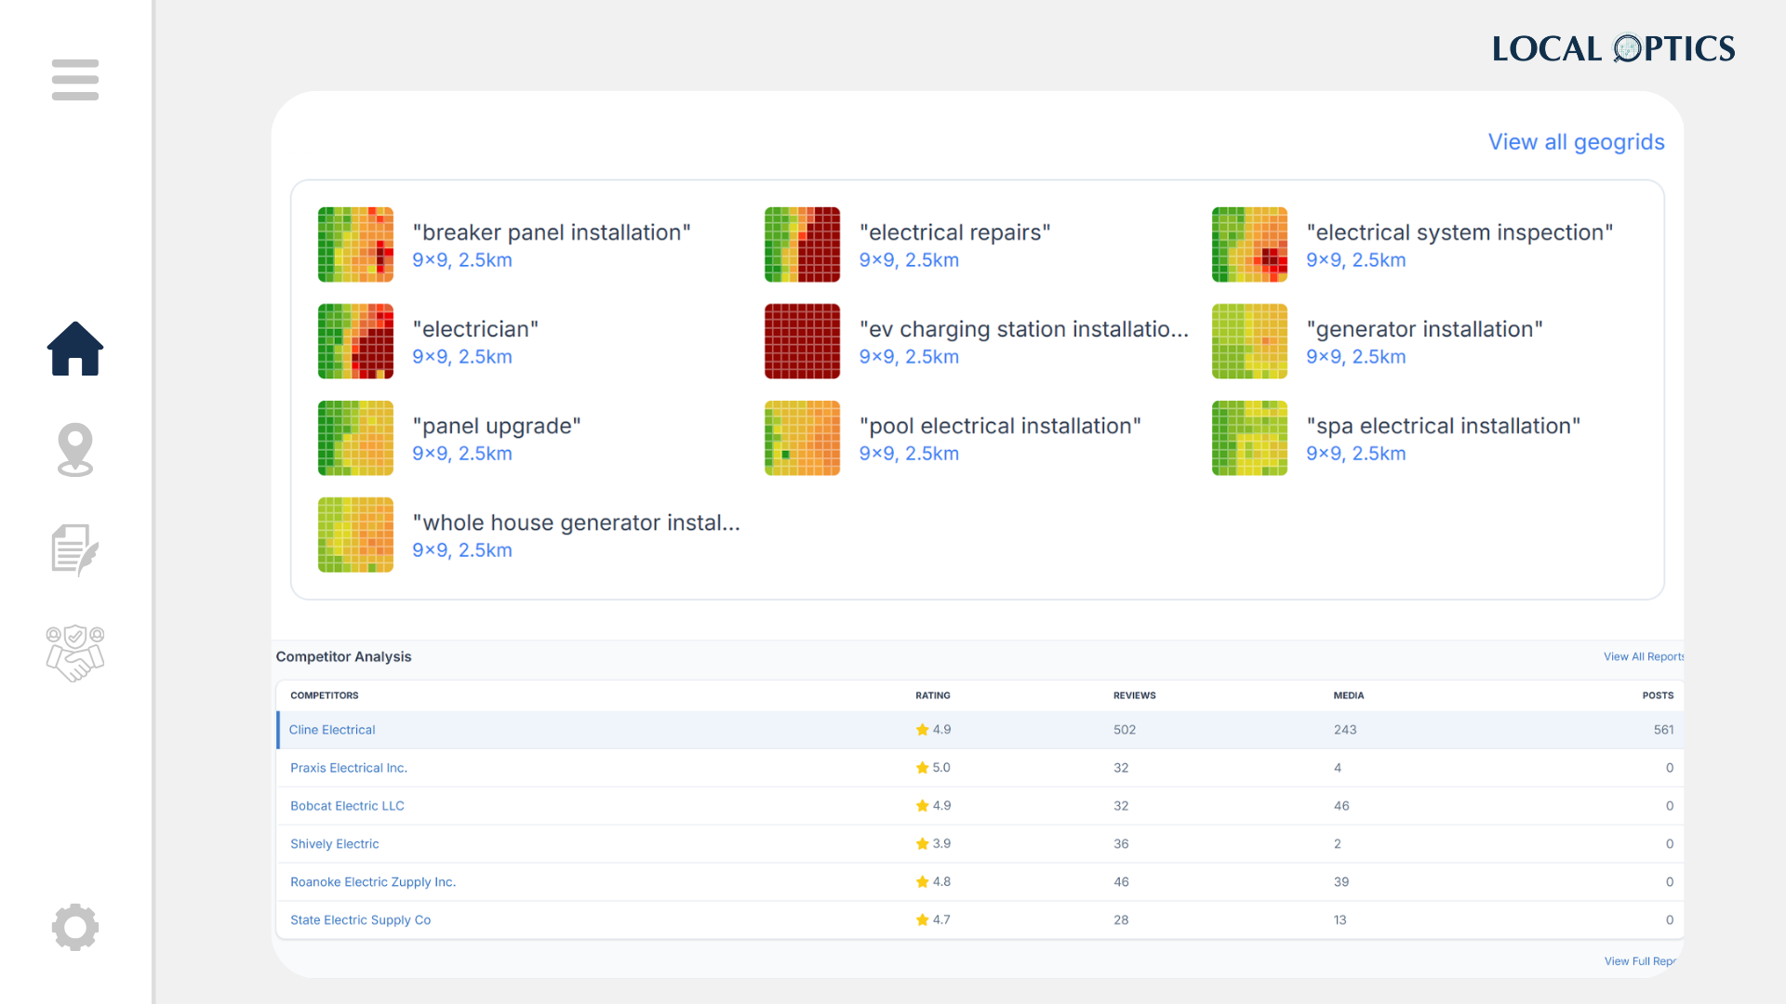Sort by the Reviews column header
This screenshot has width=1786, height=1004.
pos(1134,695)
